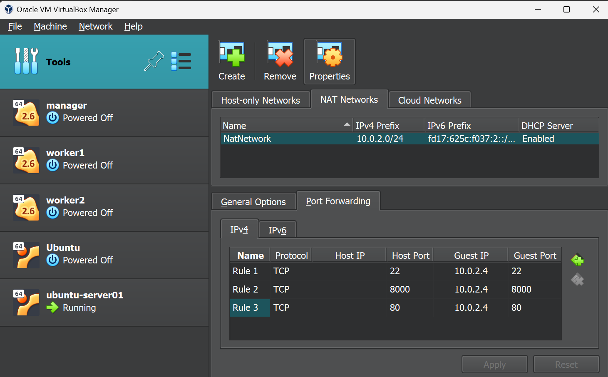Image resolution: width=608 pixels, height=377 pixels.
Task: Switch to the Host-only Networks tab
Action: [x=261, y=100]
